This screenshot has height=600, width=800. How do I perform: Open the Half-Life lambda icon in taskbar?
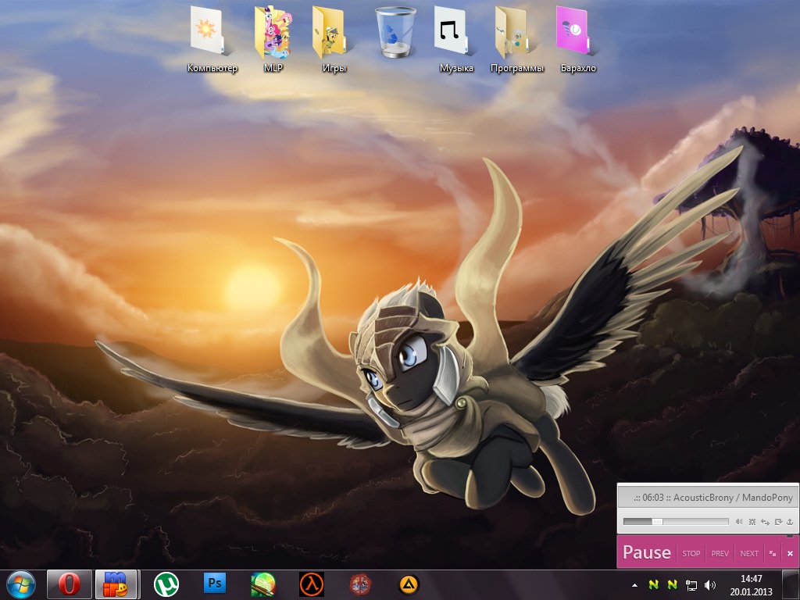click(312, 584)
